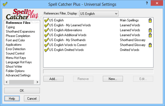Click the category list left scroll arrow
This screenshot has height=106, width=165.
pyautogui.click(x=7, y=82)
